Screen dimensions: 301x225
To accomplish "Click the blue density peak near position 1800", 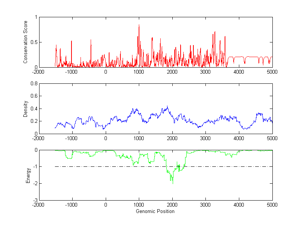I will 167,106.
